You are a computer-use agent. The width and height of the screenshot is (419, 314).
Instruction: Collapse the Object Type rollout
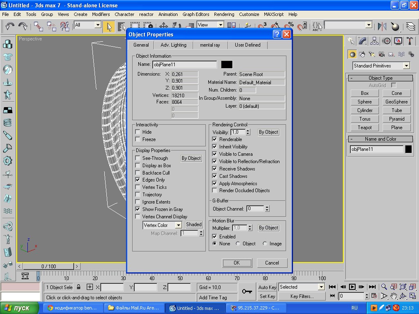pyautogui.click(x=381, y=78)
